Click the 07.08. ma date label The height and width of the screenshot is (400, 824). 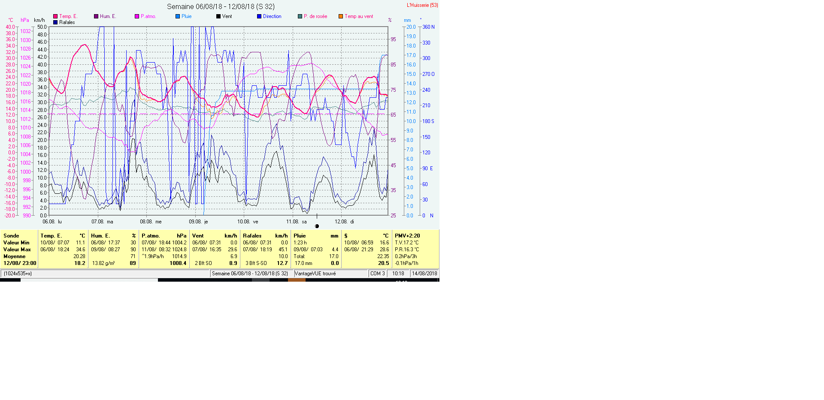[x=102, y=222]
